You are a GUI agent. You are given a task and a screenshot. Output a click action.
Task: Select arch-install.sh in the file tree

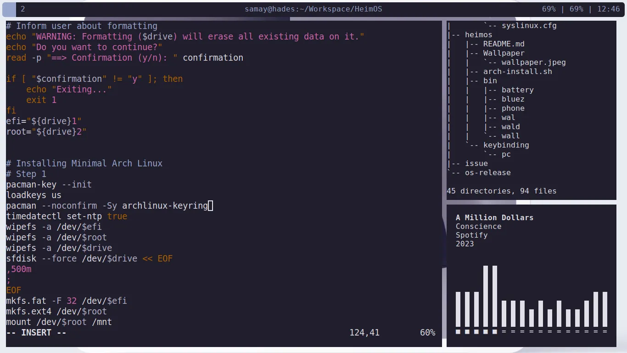pyautogui.click(x=517, y=71)
